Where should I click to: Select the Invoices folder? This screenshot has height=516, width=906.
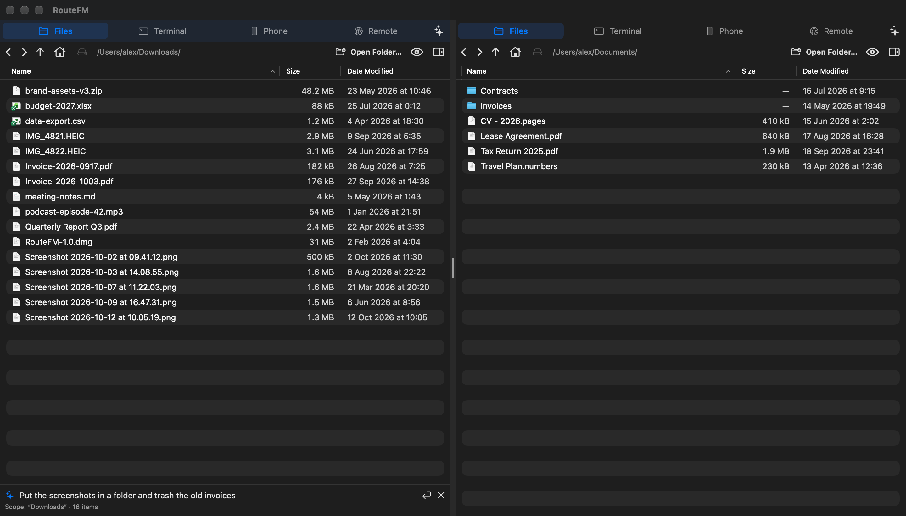click(x=680, y=106)
